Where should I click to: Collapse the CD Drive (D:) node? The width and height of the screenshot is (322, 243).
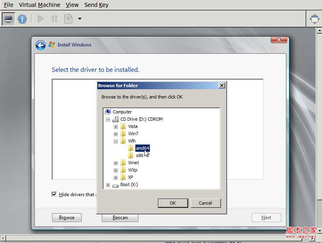(x=108, y=119)
